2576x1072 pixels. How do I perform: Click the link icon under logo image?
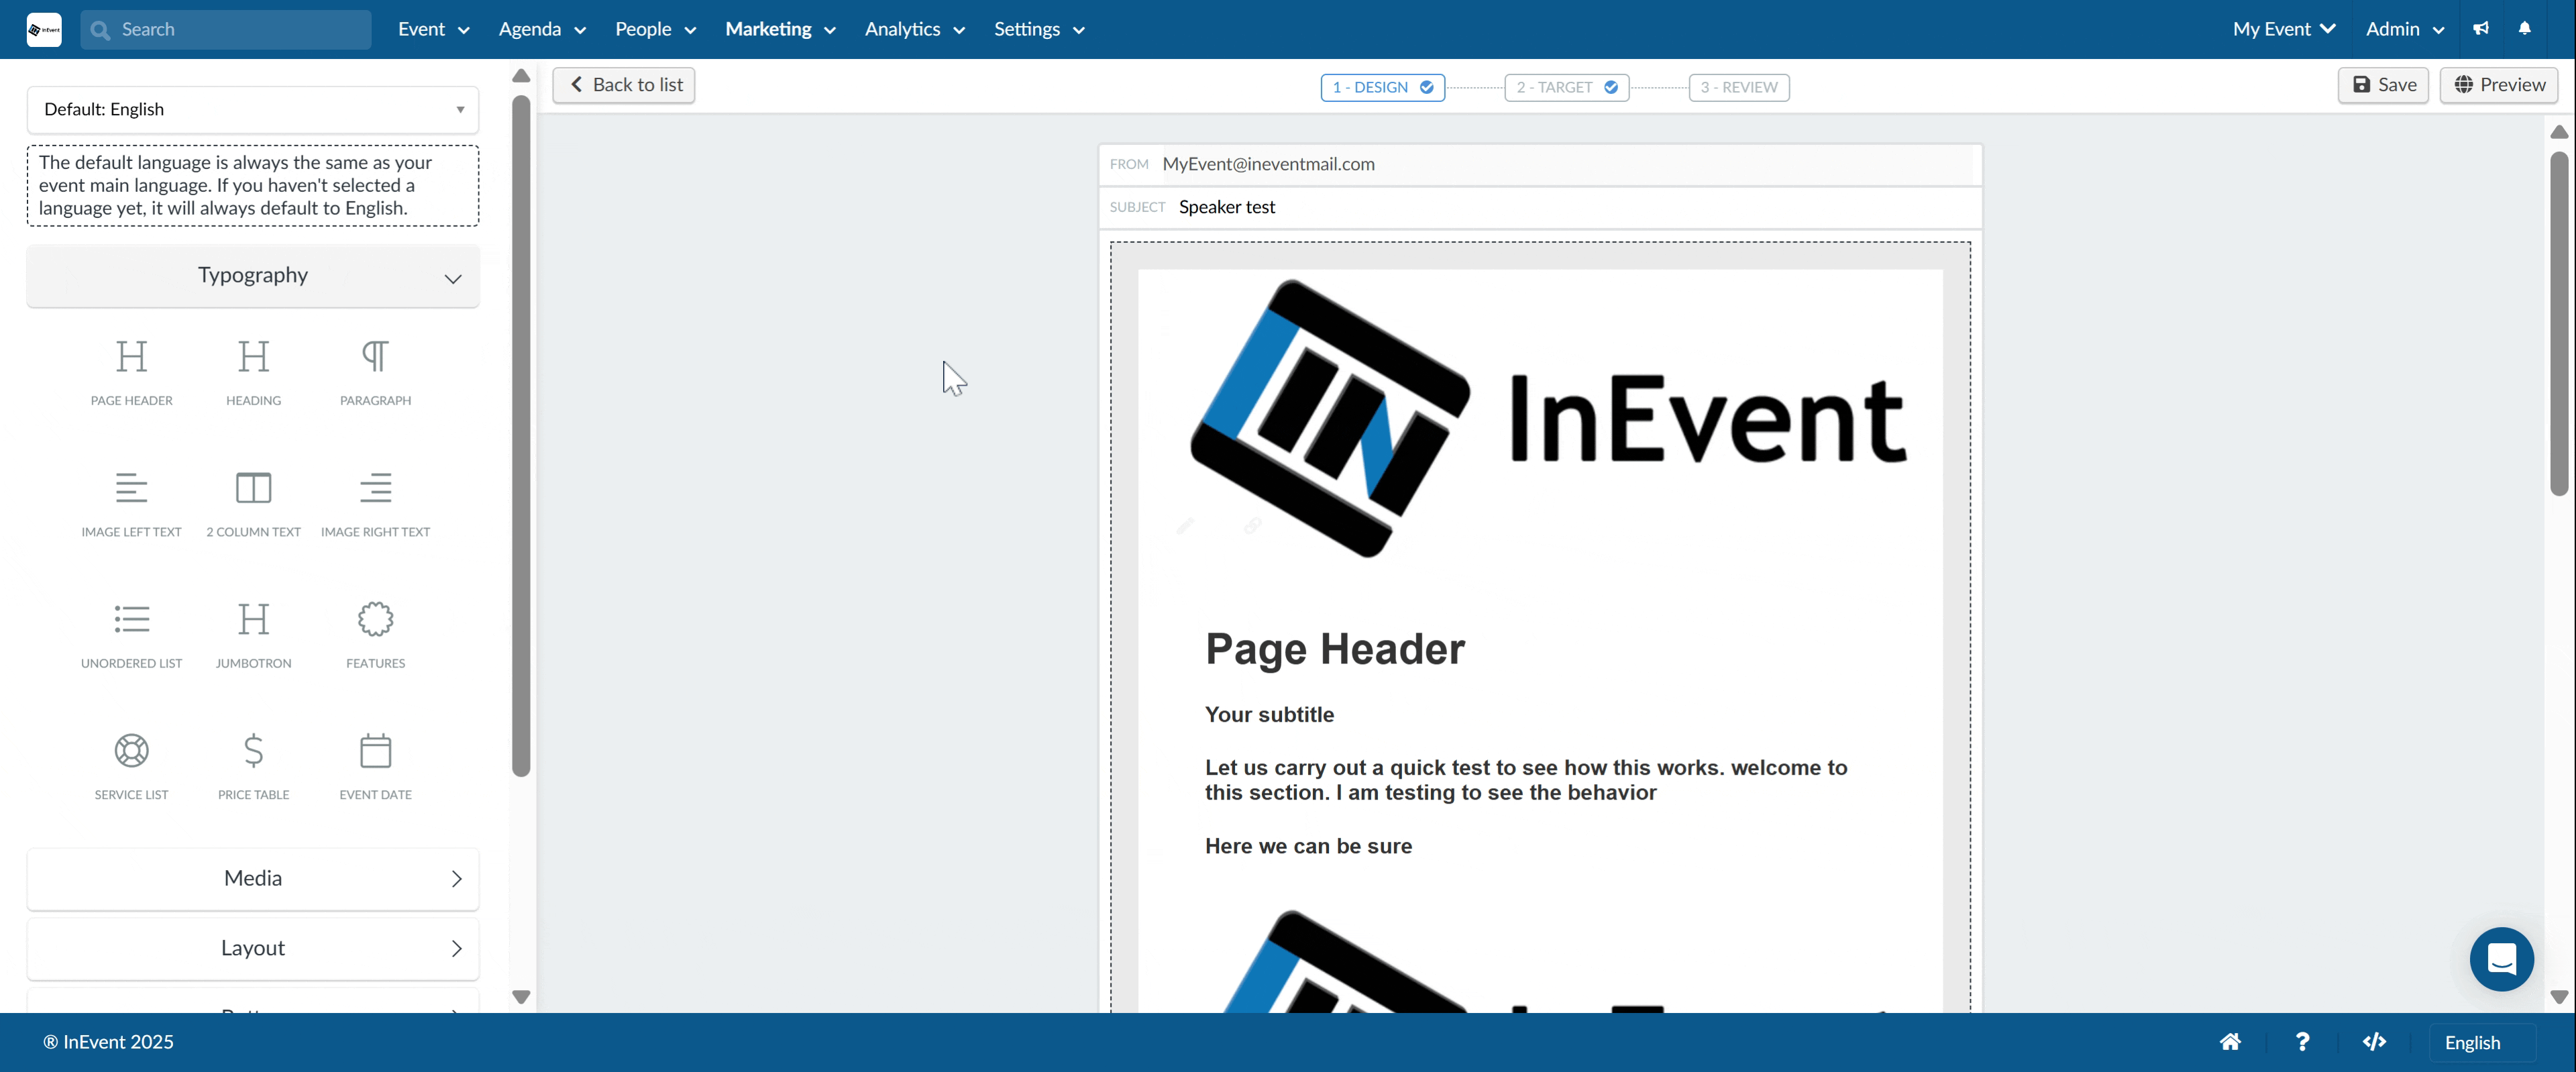point(1252,525)
